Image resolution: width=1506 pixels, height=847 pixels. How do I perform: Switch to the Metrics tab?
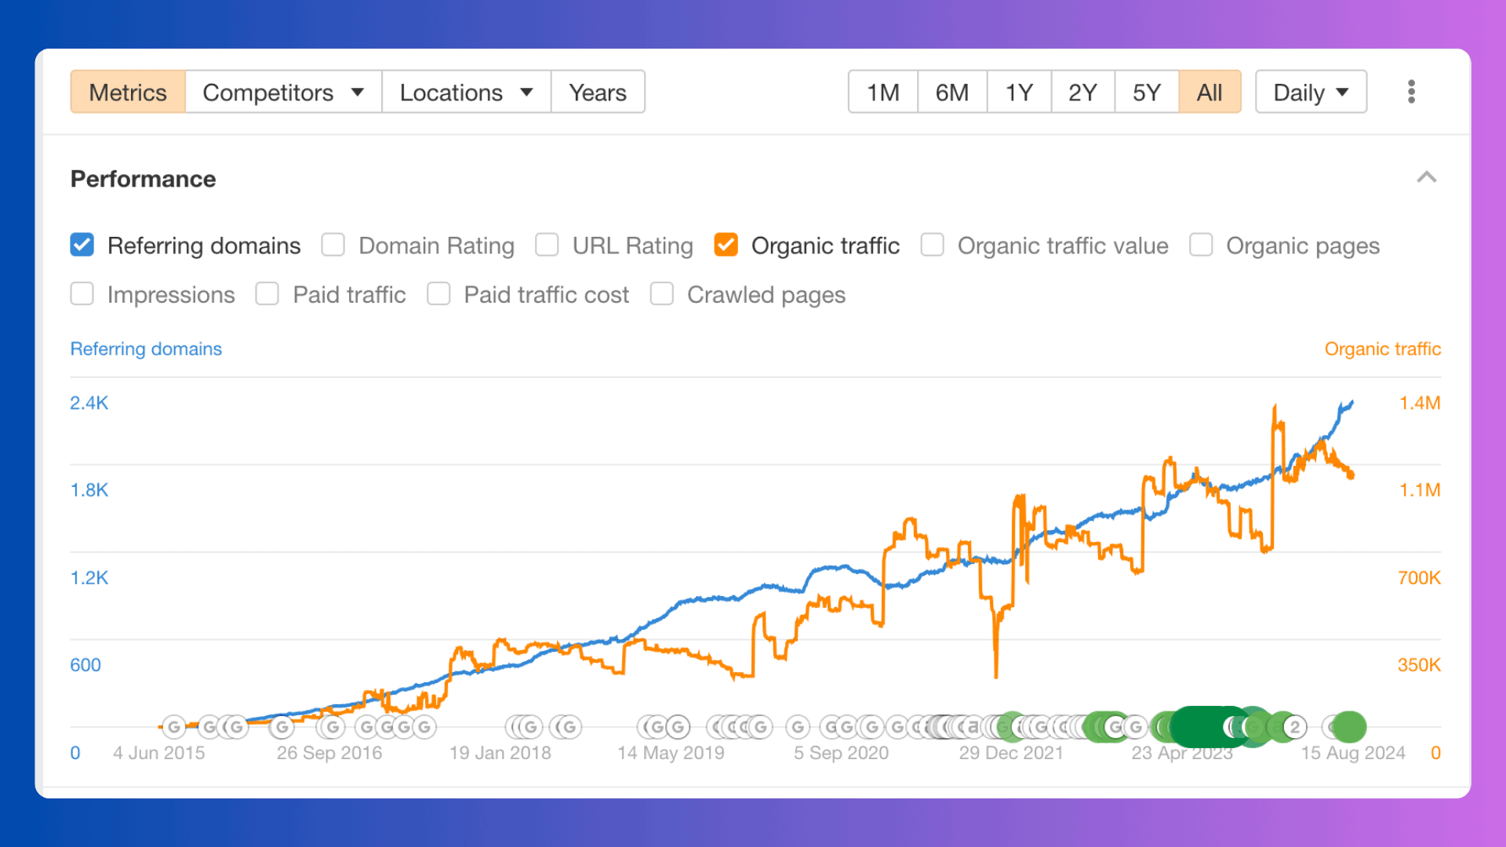(128, 92)
